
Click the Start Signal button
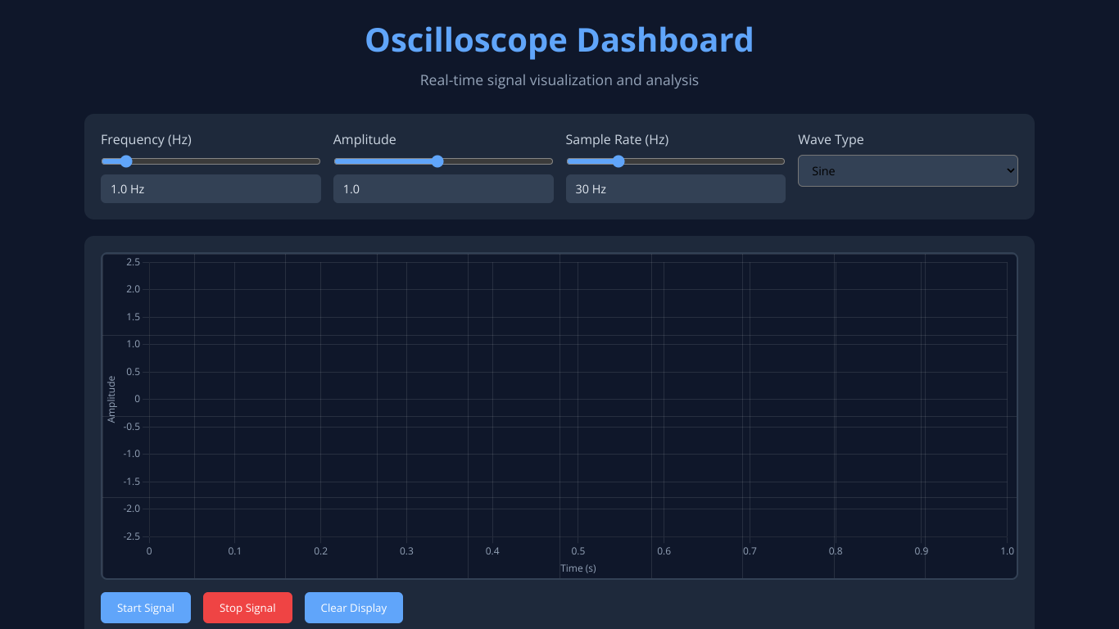coord(146,608)
